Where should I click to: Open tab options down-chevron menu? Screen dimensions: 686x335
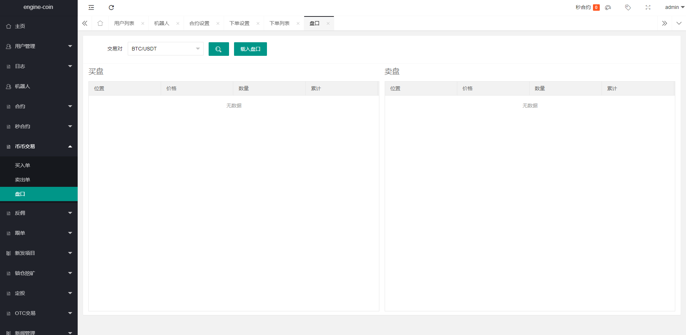[679, 23]
